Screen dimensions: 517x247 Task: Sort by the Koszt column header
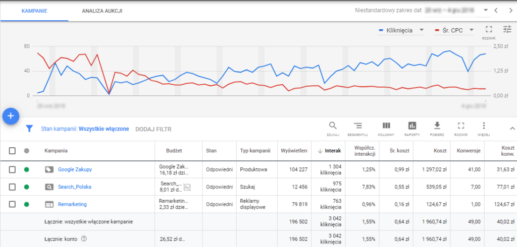pyautogui.click(x=439, y=150)
